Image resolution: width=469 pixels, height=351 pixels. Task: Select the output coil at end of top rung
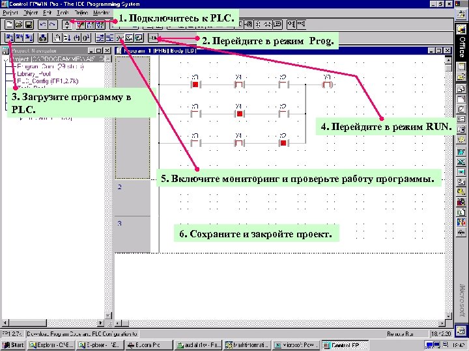pos(327,84)
